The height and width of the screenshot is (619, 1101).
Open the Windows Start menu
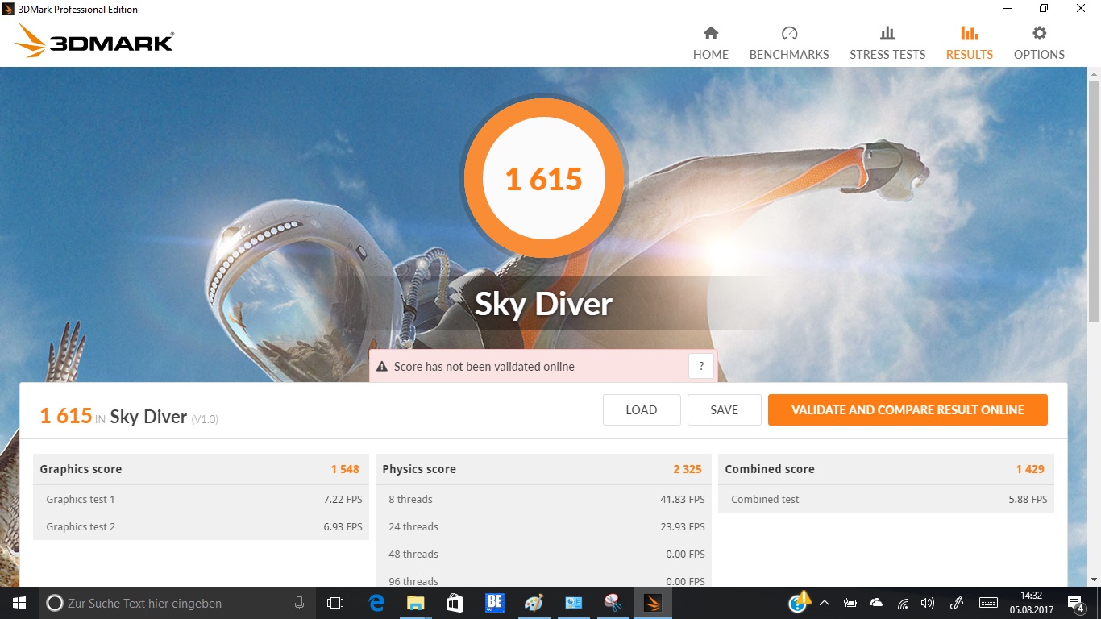[19, 603]
